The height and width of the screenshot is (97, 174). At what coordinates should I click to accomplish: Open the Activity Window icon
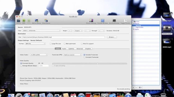coord(114,20)
